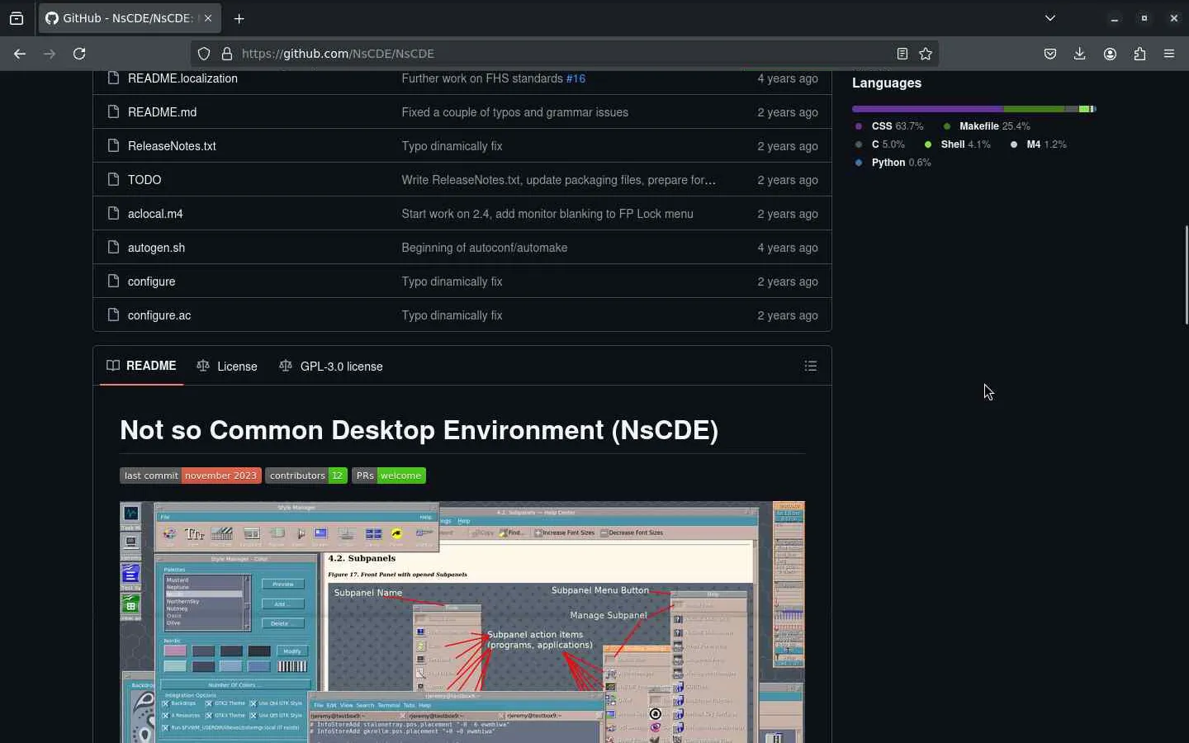Close the GitHub NsCDE tab
The height and width of the screenshot is (743, 1189).
(208, 18)
